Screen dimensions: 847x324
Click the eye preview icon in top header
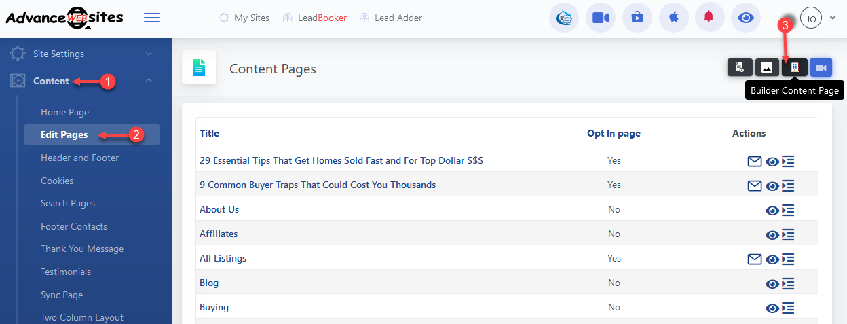click(746, 18)
